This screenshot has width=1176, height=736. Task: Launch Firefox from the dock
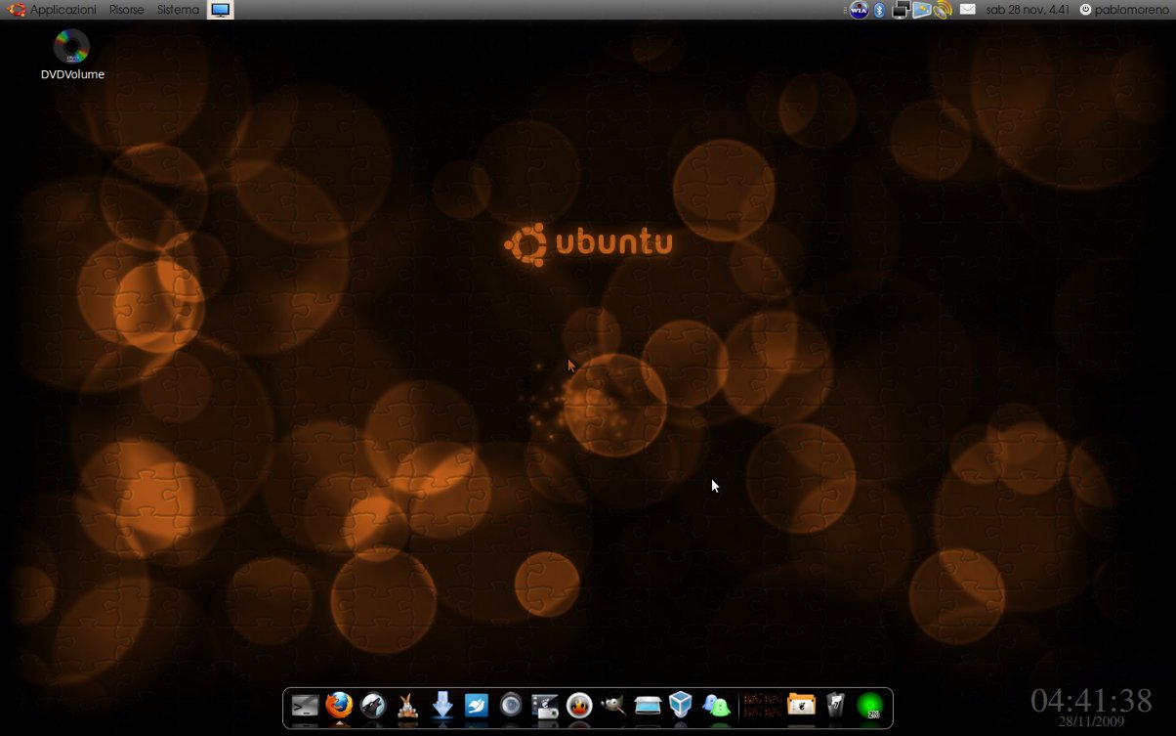click(339, 706)
